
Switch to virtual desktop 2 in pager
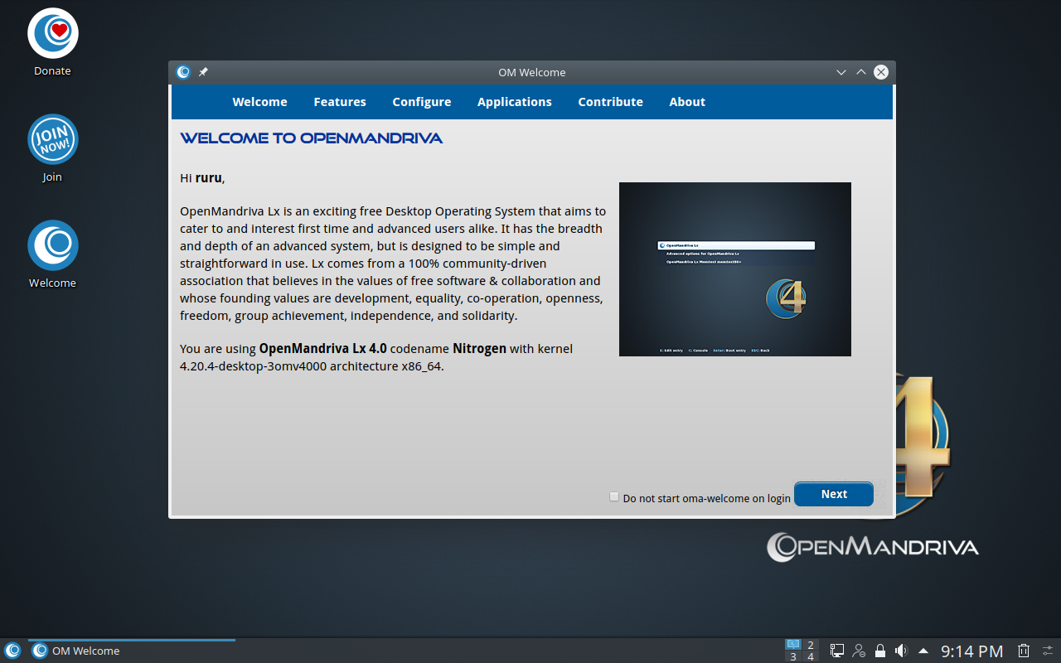pos(811,645)
